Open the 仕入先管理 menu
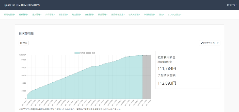239x112 pixels. pyautogui.click(x=134, y=15)
